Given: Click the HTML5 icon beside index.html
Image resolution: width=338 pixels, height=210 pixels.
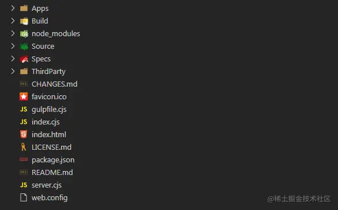Looking at the screenshot, I should (x=24, y=134).
